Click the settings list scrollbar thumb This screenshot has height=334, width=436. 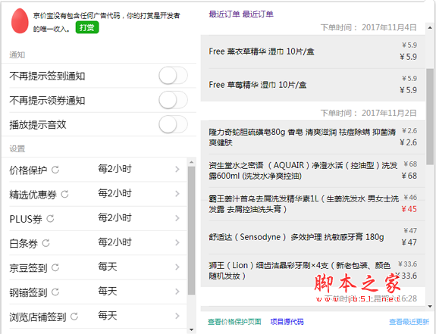[x=191, y=230]
